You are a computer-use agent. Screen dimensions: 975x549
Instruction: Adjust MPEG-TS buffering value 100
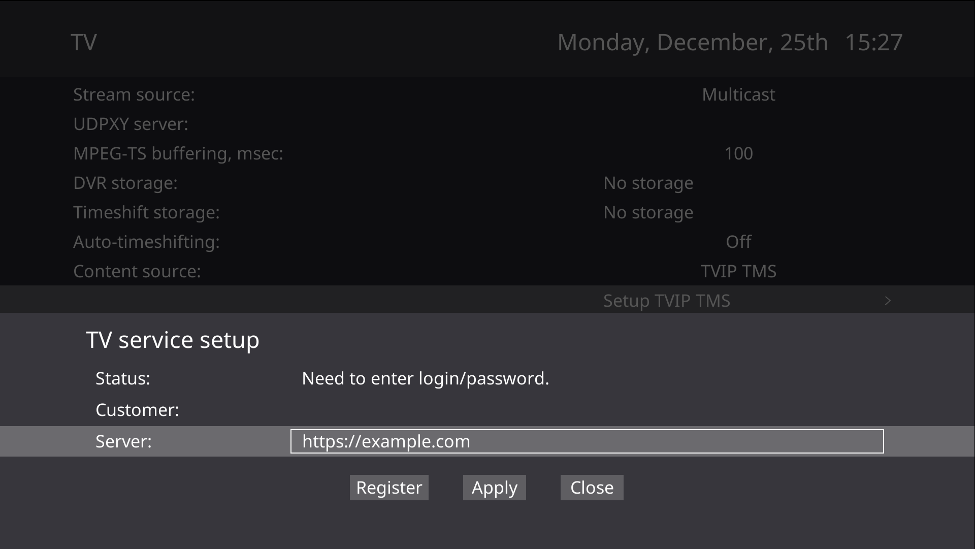coord(738,153)
